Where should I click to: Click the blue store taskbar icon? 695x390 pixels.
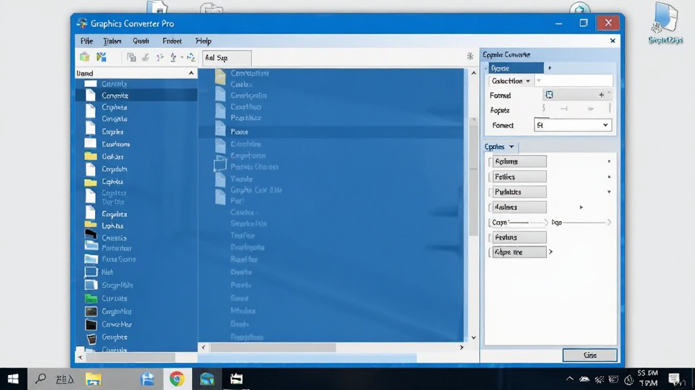coord(147,379)
